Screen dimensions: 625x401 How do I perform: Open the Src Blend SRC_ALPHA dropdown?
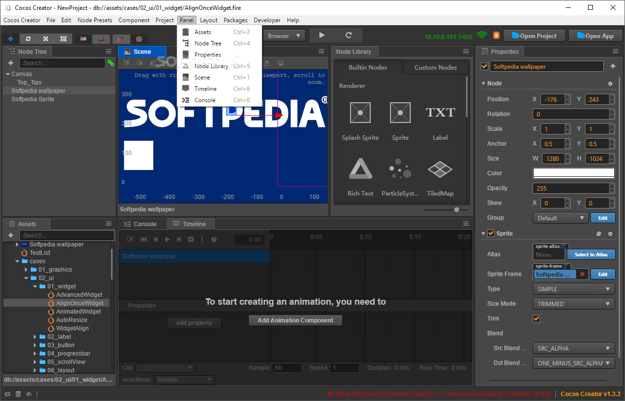pyautogui.click(x=574, y=348)
